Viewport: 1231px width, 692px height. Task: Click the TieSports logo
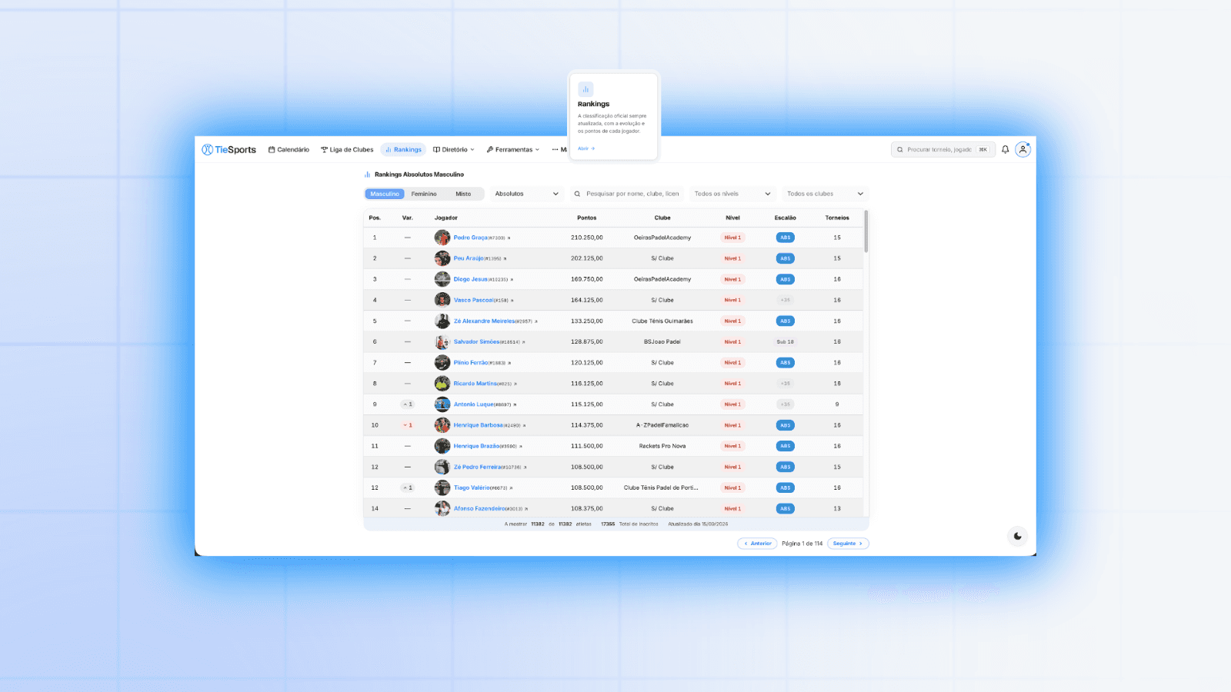(229, 150)
